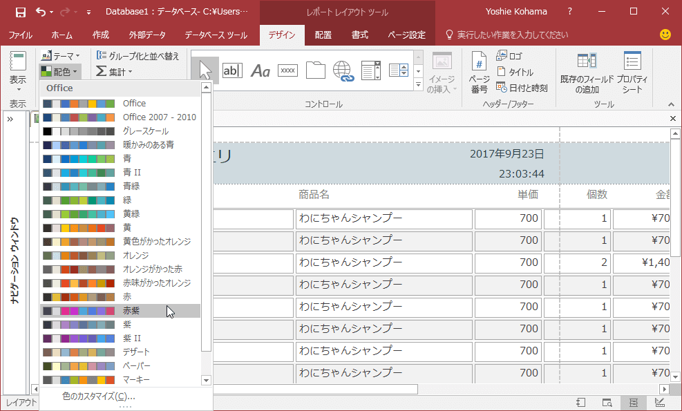The height and width of the screenshot is (411, 682).
Task: Choose the text box (ab|) control
Action: [x=232, y=70]
